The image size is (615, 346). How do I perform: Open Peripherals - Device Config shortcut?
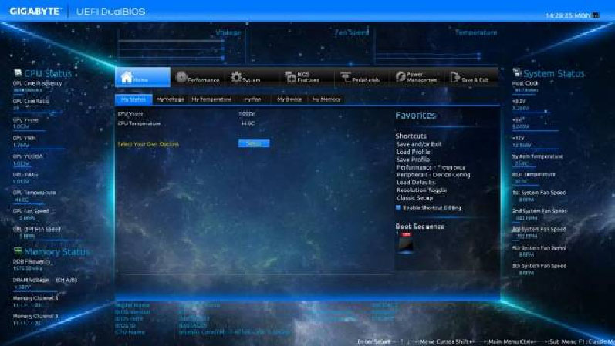(434, 175)
